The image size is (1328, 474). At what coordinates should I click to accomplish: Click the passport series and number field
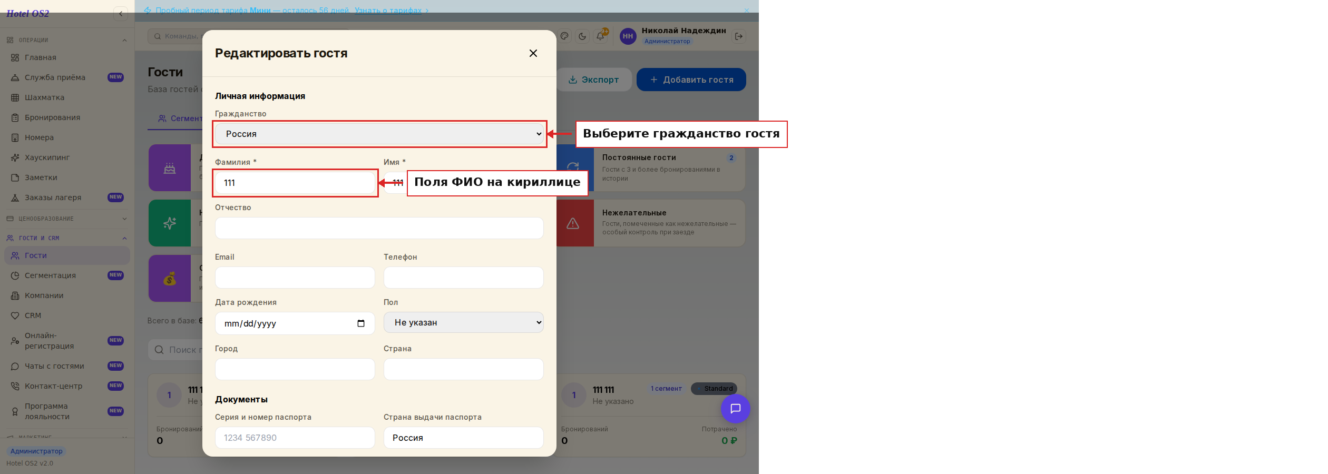[295, 438]
